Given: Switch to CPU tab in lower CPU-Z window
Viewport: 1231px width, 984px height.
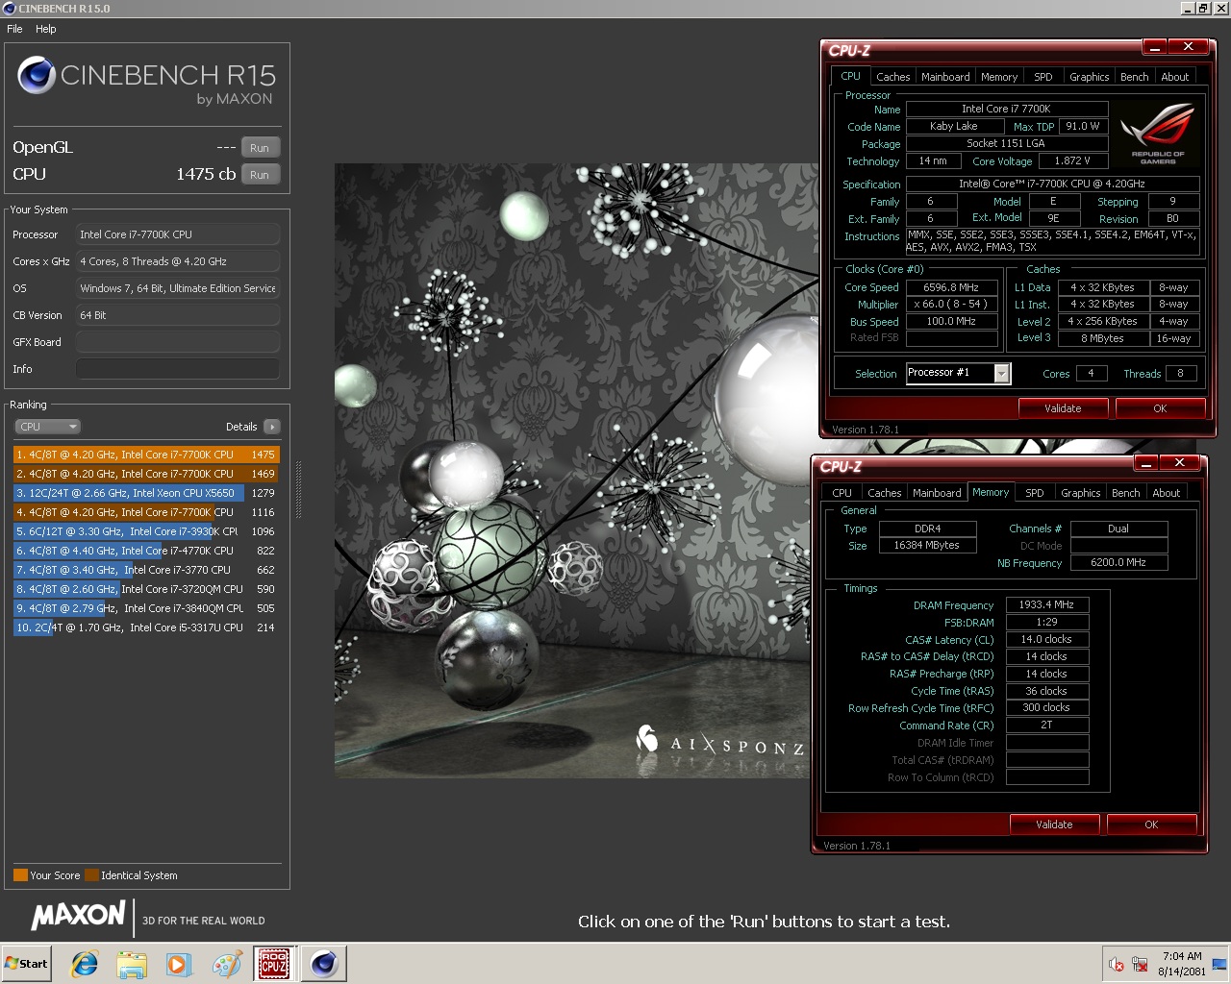Looking at the screenshot, I should click(x=842, y=493).
